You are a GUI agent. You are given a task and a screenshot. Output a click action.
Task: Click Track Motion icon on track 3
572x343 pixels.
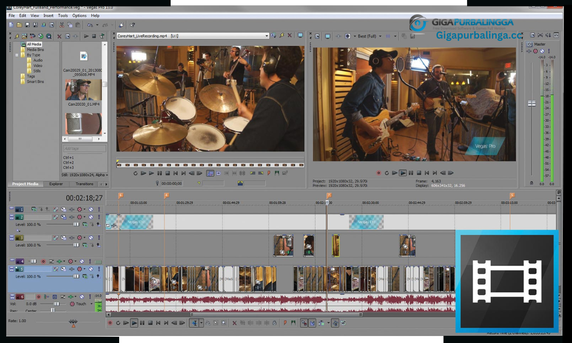63,238
